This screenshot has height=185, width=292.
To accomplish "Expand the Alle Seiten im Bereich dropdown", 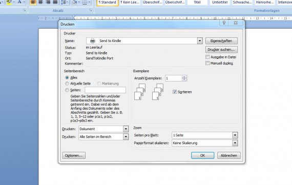I will pyautogui.click(x=126, y=137).
